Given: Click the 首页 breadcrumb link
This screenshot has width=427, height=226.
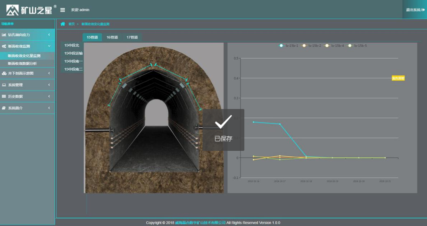Looking at the screenshot, I should pos(71,24).
